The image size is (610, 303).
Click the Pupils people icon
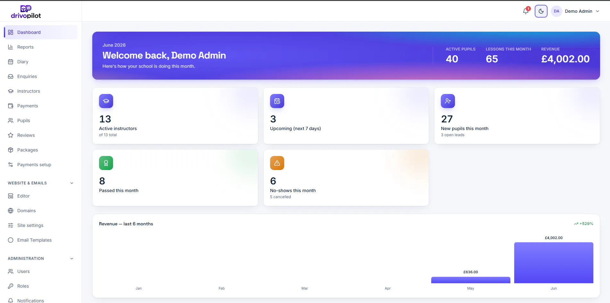click(x=11, y=120)
